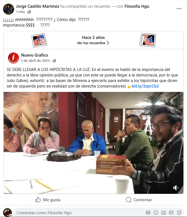Click the Me gusta thumbs-up icon

click(x=38, y=200)
